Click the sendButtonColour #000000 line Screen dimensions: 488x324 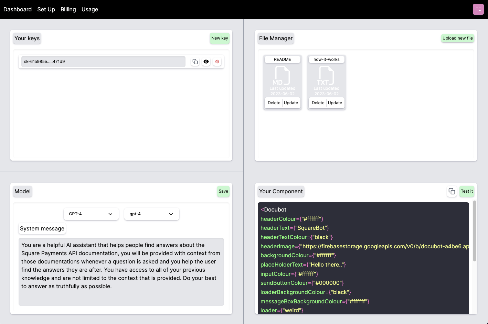tap(302, 283)
